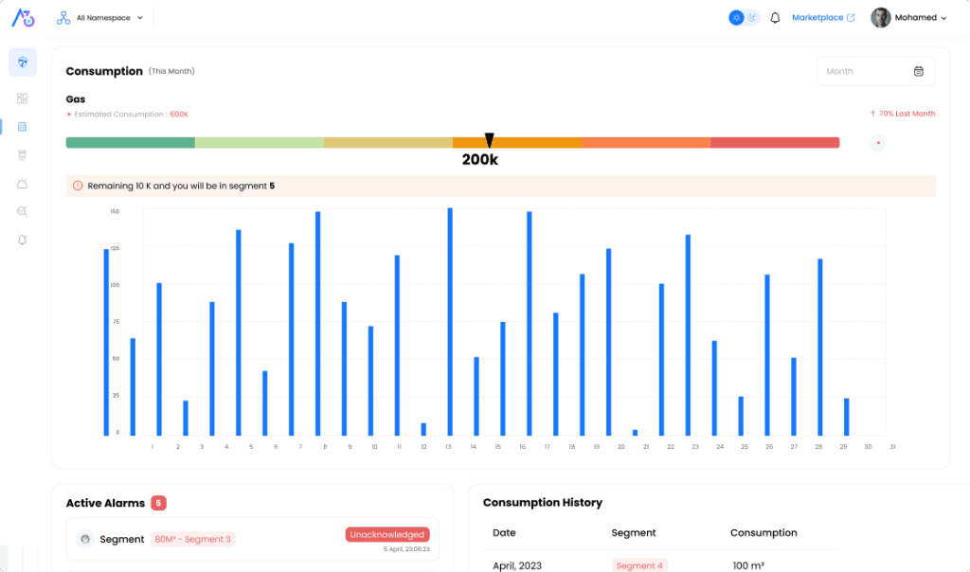Open the bell alerts icon in sidebar

click(23, 241)
